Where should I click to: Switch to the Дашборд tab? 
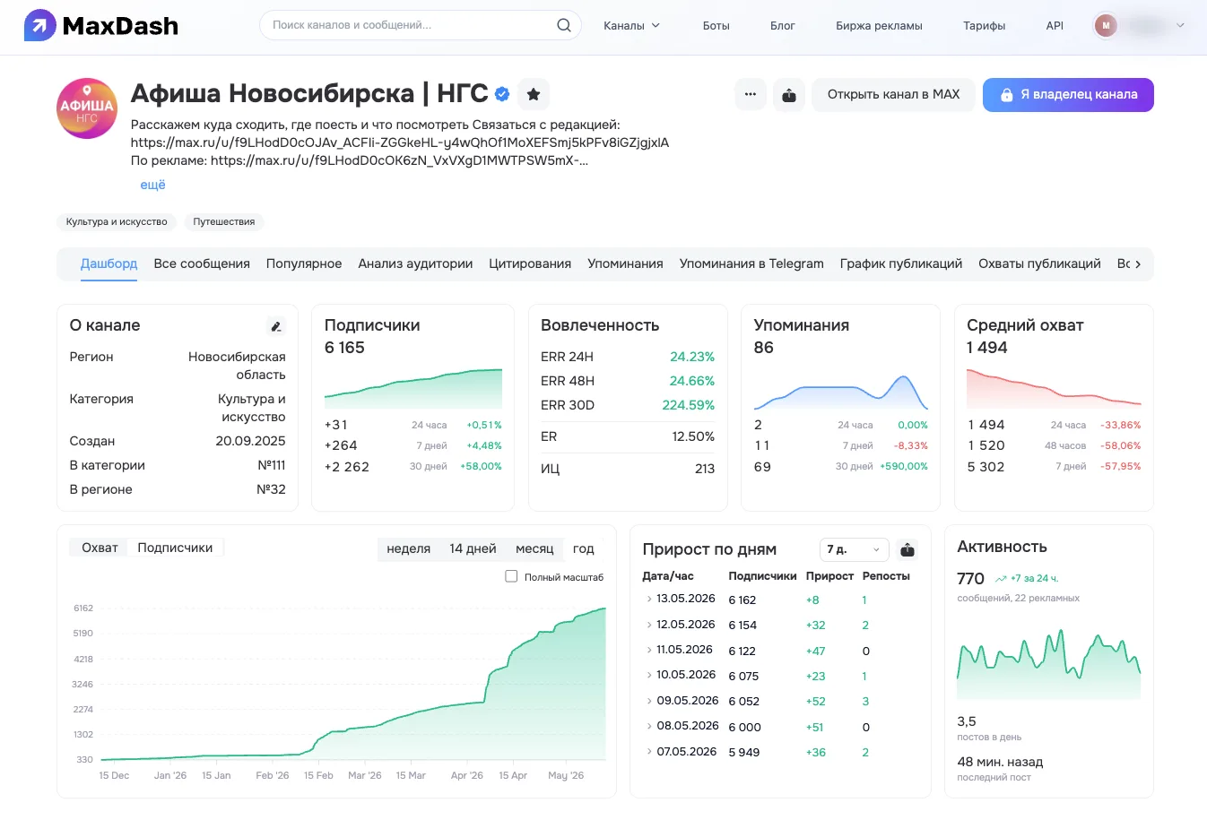click(109, 263)
